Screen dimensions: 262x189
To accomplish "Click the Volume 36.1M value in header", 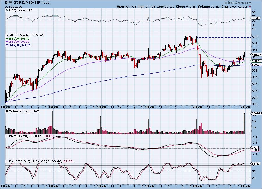I will click(x=208, y=6).
